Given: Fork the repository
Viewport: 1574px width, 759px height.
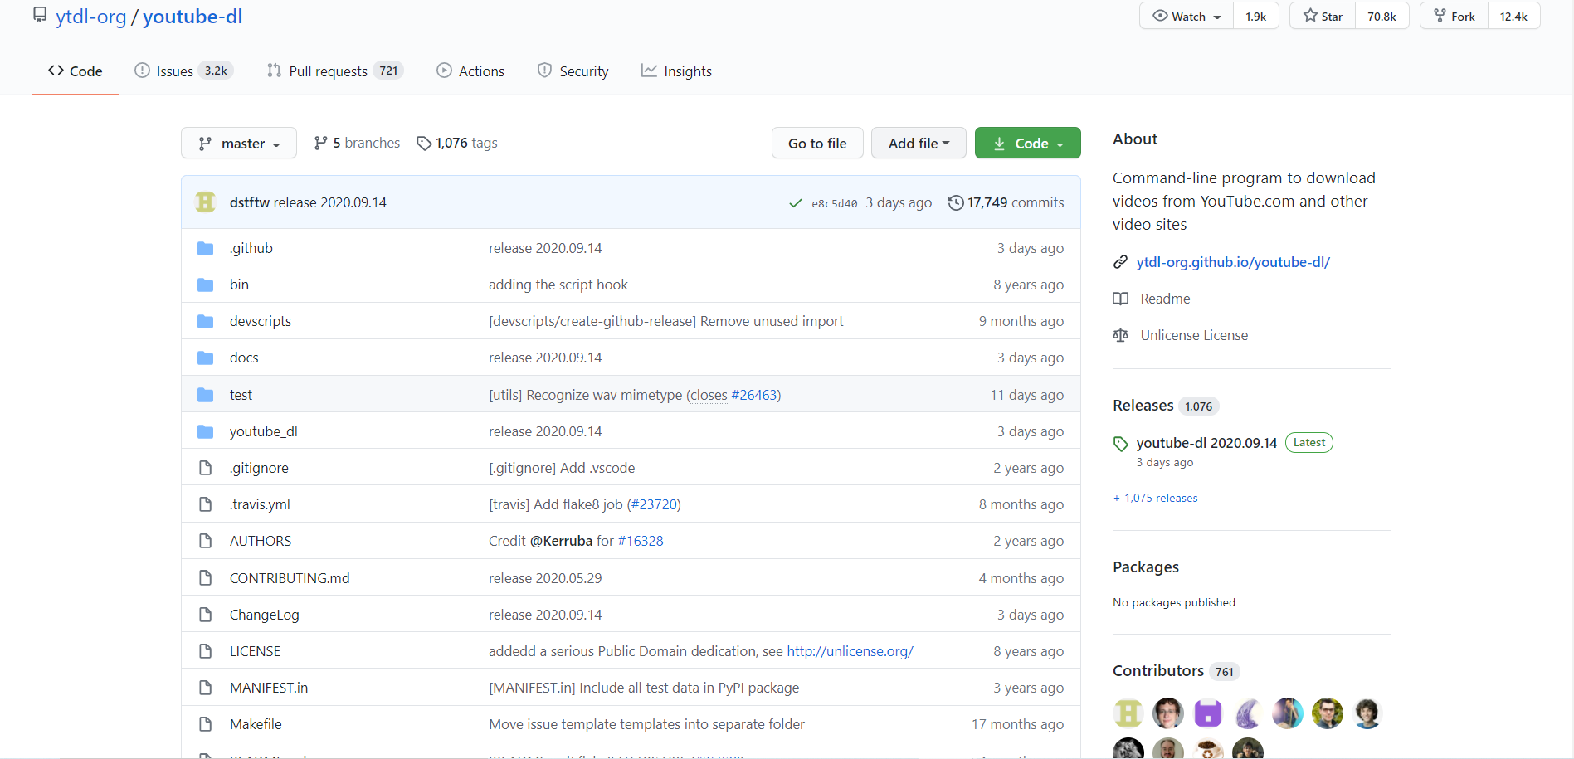Looking at the screenshot, I should (1454, 16).
